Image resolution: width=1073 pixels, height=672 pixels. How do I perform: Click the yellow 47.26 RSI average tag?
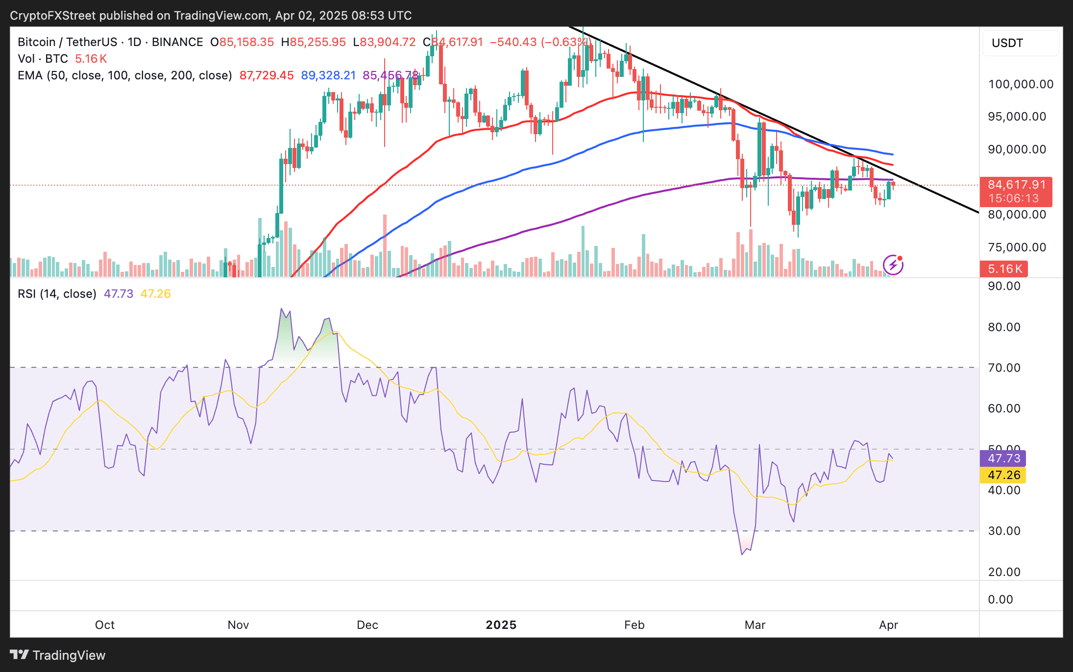click(1003, 475)
